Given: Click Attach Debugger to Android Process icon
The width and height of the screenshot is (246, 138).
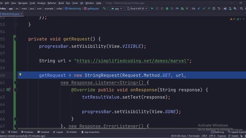Looking at the screenshot, I should [182, 8].
